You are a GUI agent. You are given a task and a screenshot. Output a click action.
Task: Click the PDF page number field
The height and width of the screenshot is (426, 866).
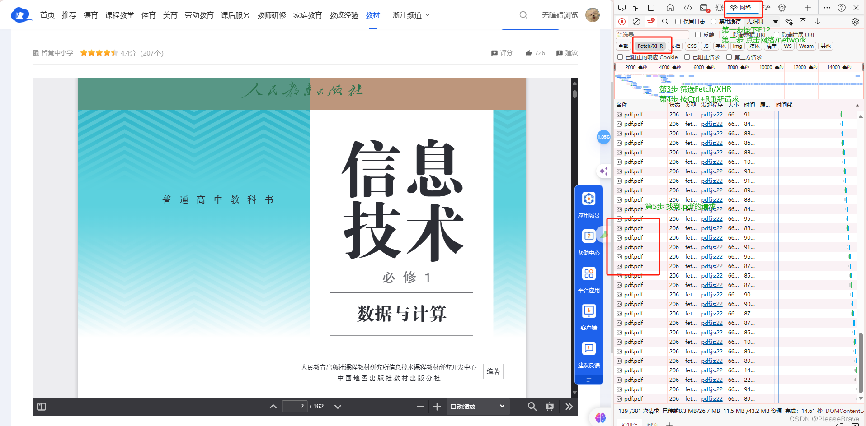[295, 407]
